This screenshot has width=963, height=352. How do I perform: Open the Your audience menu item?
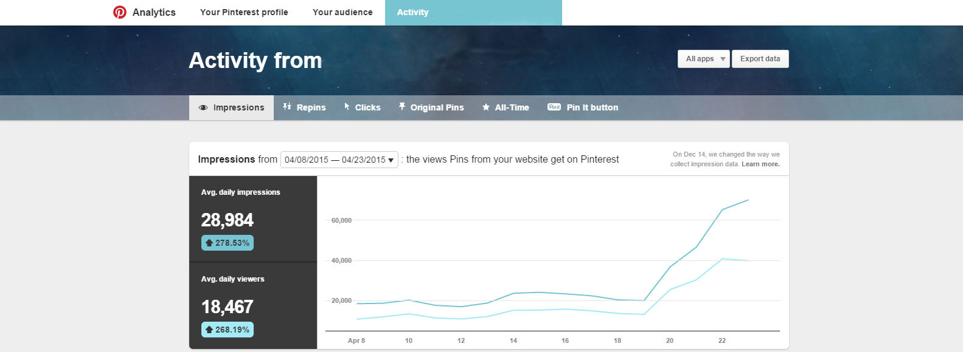click(342, 12)
